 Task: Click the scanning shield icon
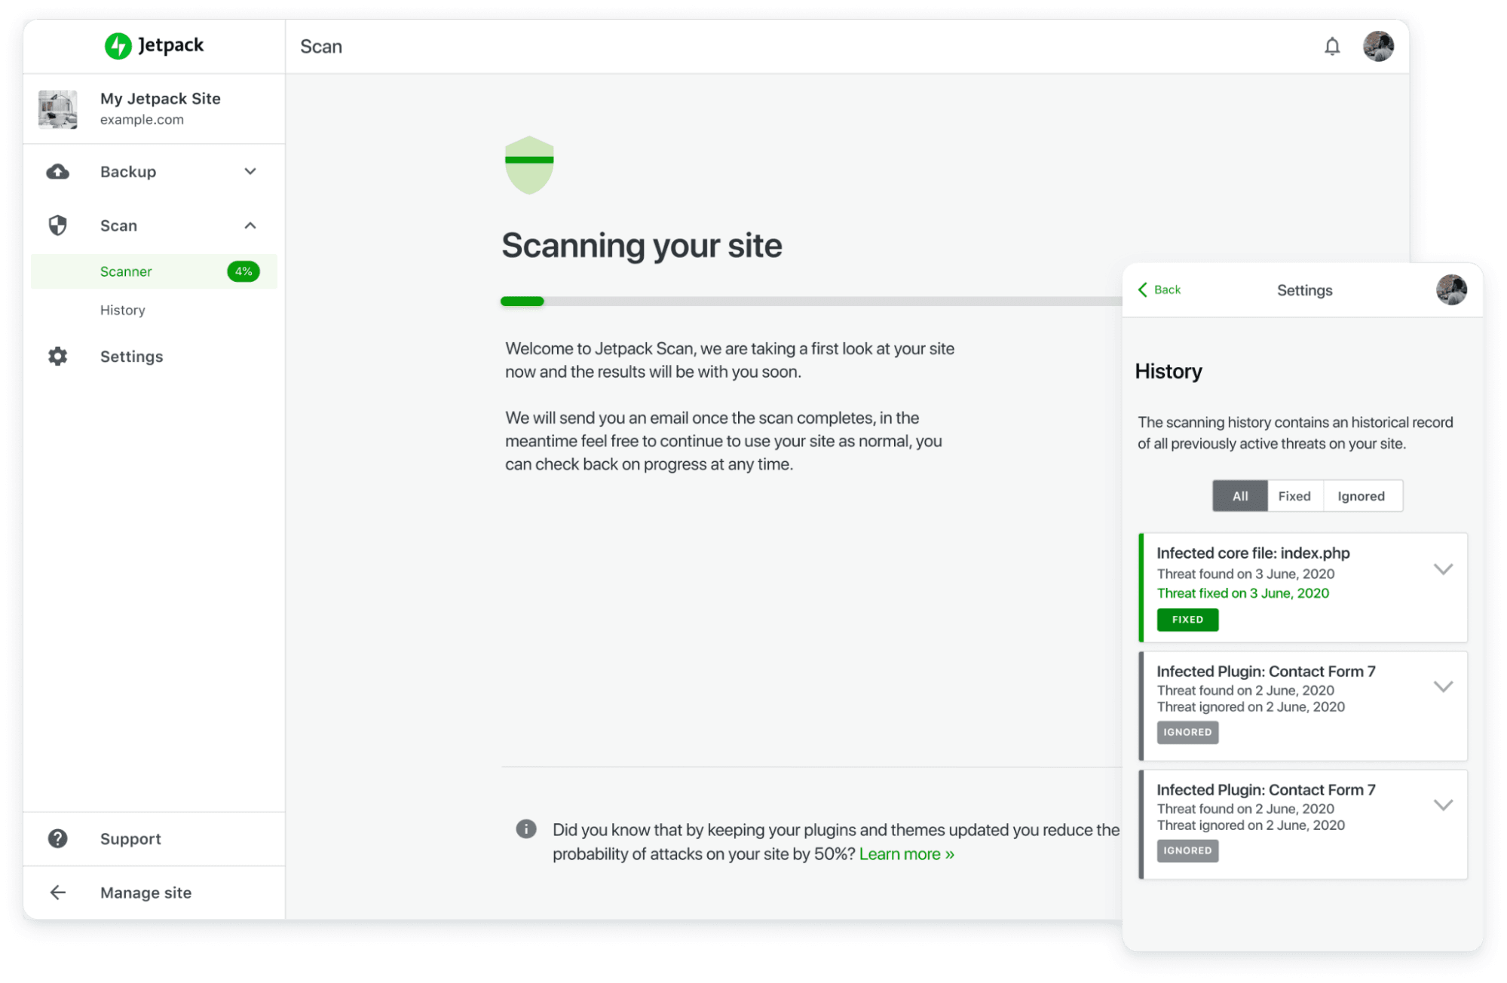529,165
